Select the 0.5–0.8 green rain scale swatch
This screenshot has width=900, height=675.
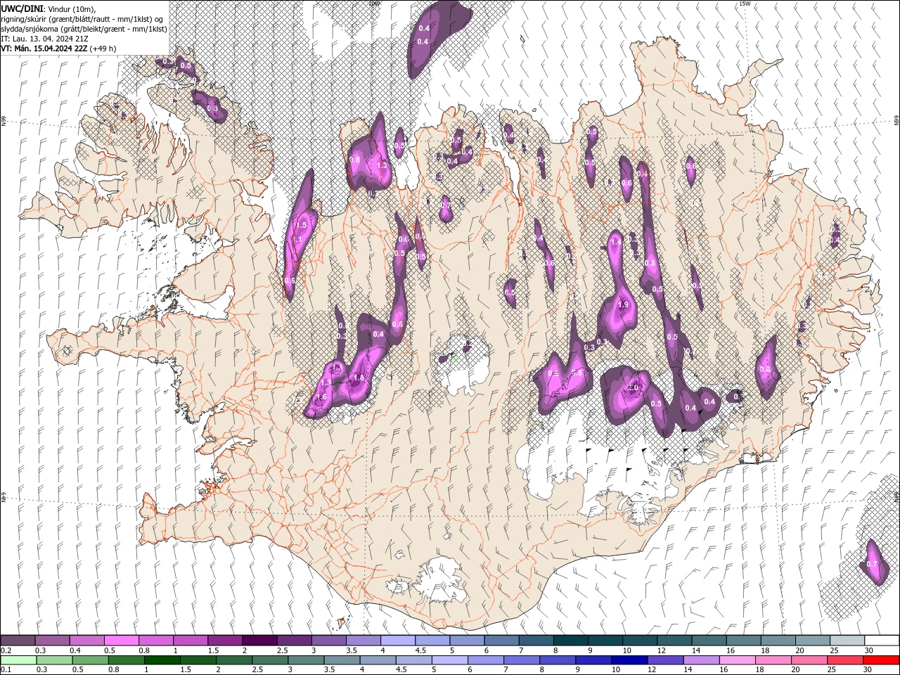click(89, 660)
